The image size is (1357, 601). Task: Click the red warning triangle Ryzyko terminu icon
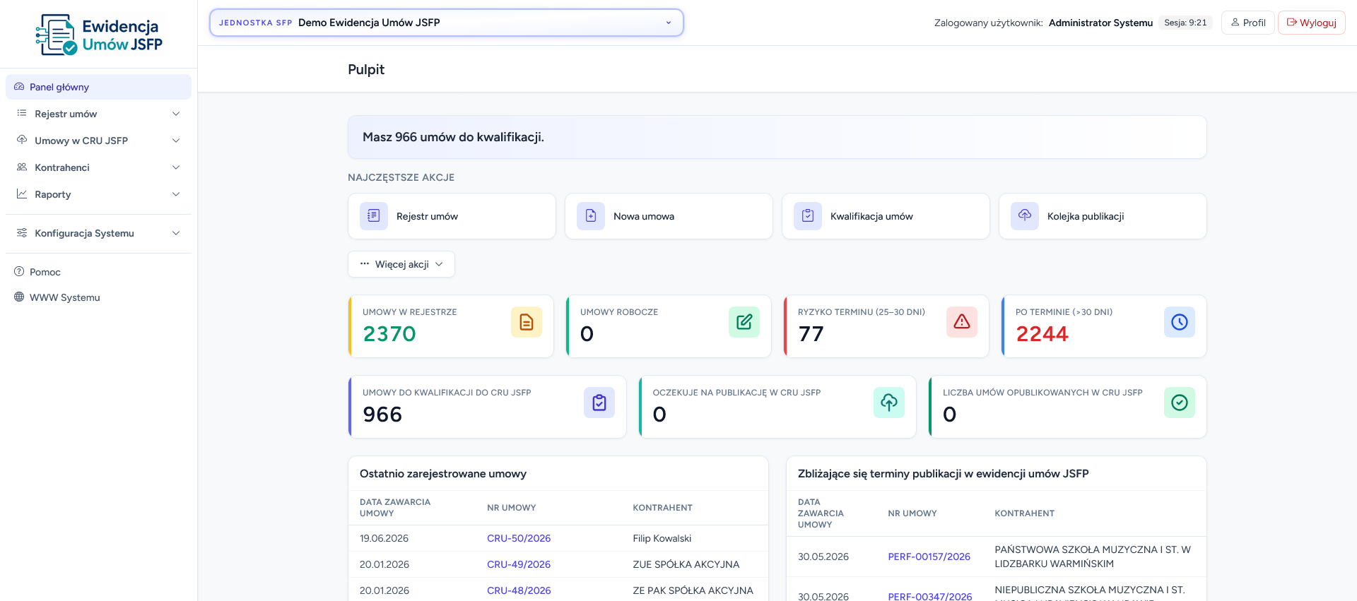962,322
